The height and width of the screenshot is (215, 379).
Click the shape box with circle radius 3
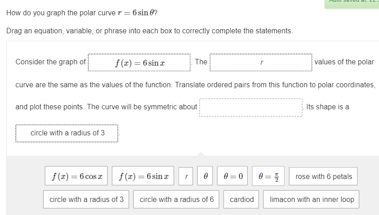67,133
